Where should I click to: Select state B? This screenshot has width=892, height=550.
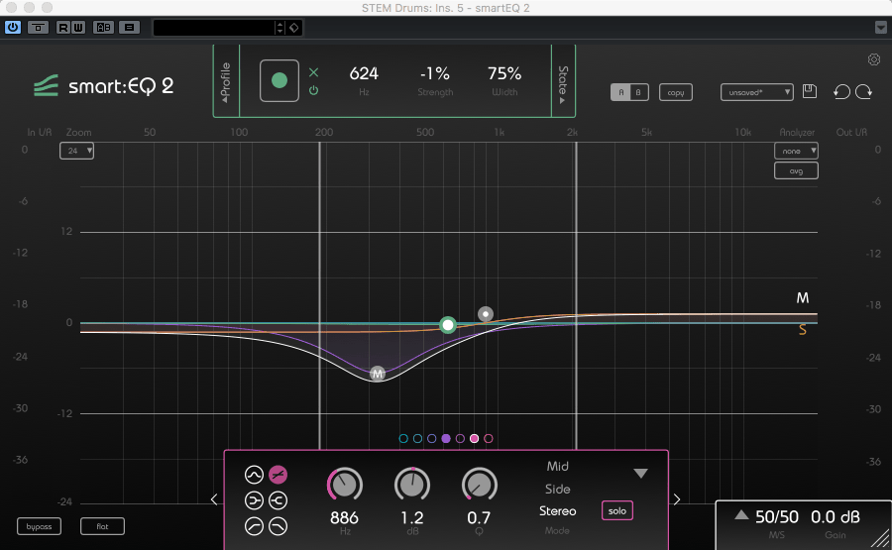[638, 92]
